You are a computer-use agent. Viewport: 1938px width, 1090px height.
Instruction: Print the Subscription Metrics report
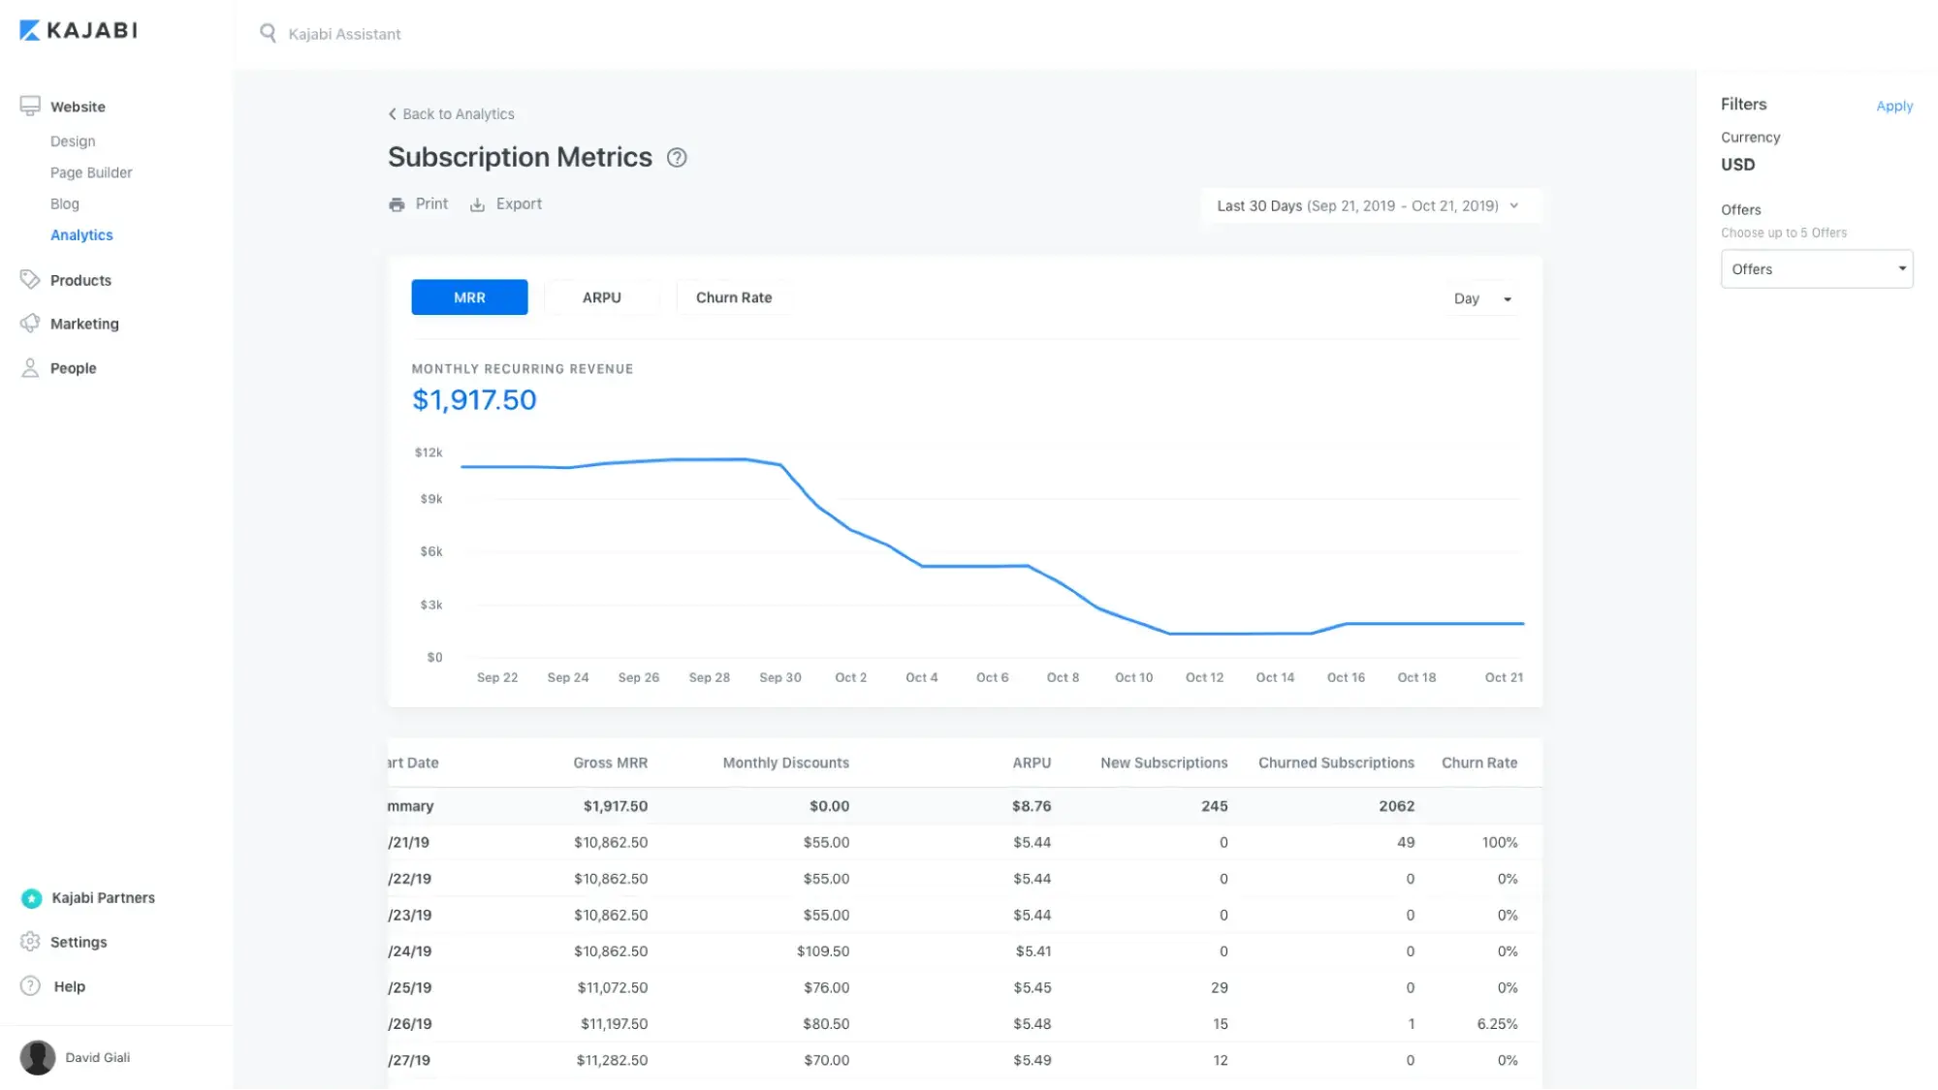(x=418, y=203)
